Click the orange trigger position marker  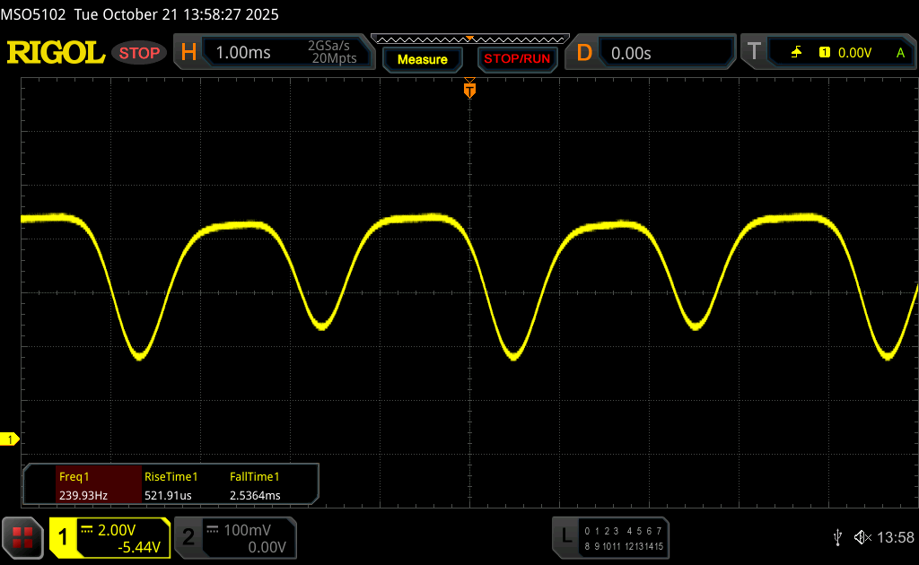tap(468, 90)
